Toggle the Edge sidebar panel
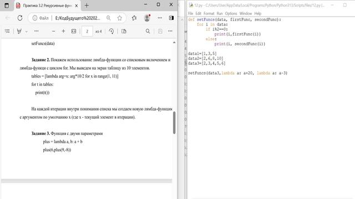 point(171,18)
